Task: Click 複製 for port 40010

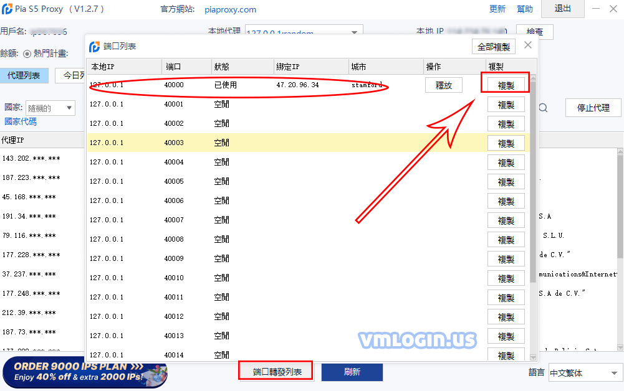Action: click(506, 278)
